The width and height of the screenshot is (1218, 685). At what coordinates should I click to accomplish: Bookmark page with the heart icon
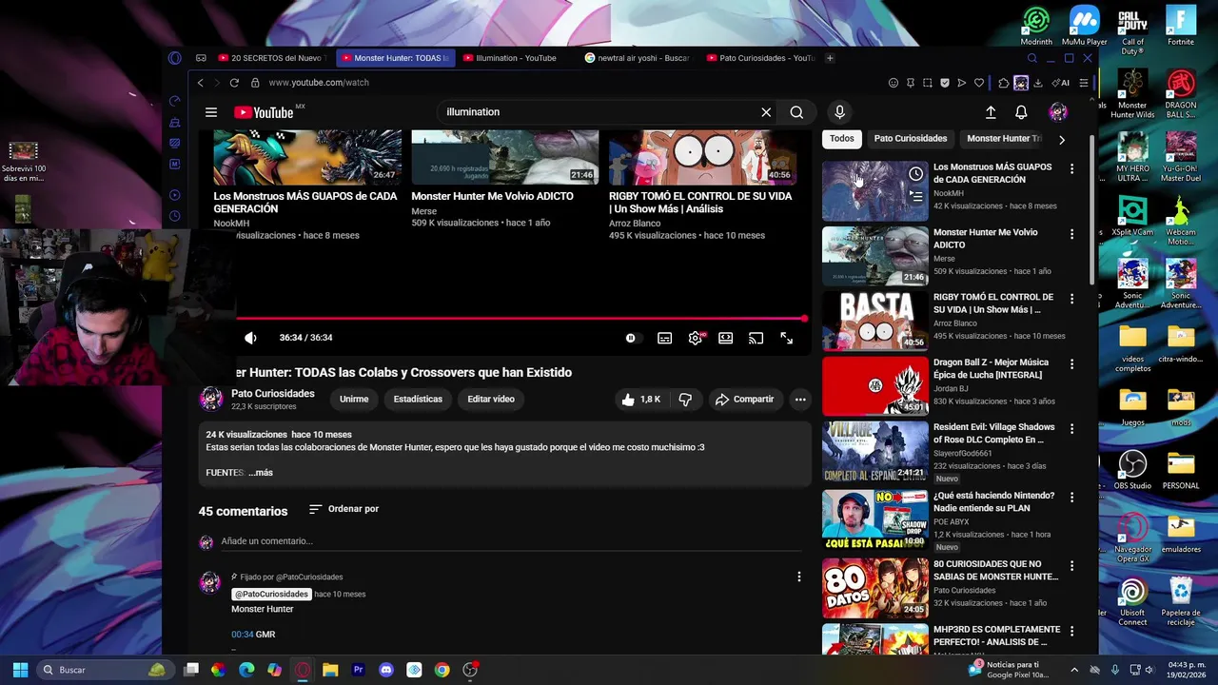[978, 83]
